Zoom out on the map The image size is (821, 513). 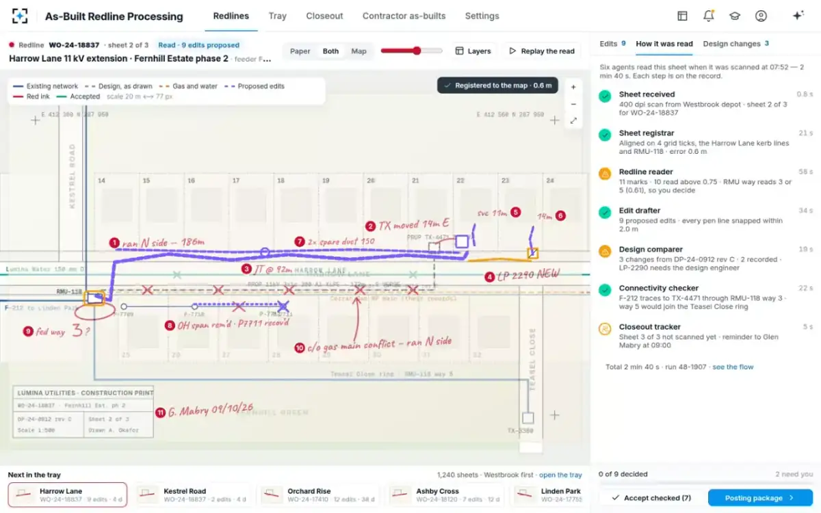[x=573, y=104]
